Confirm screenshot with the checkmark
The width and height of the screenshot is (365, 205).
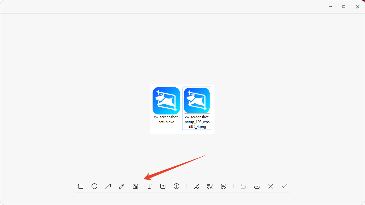click(x=284, y=186)
